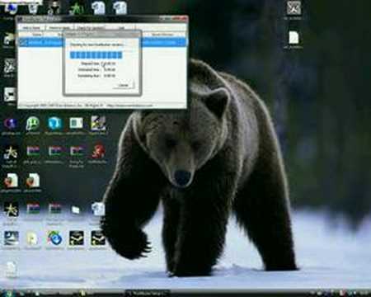Click the Game column header
371x297 pixels.
click(37, 35)
